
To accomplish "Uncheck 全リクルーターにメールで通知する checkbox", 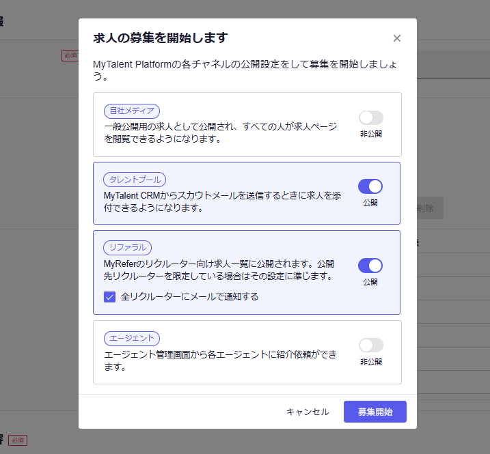I will (109, 296).
